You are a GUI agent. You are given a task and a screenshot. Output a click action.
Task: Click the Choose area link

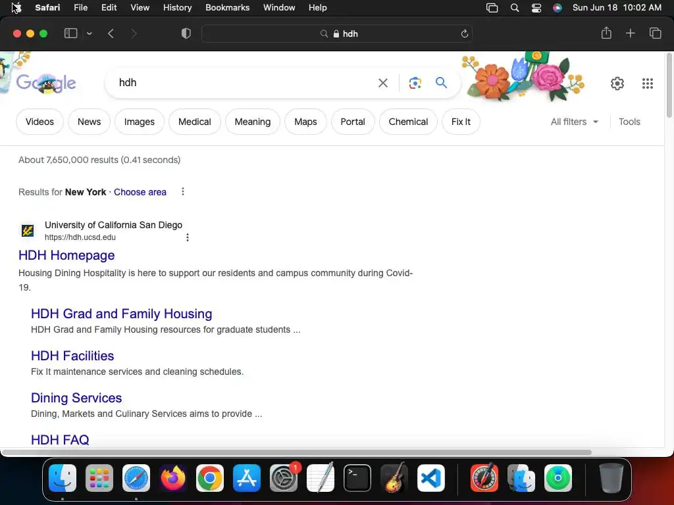point(140,192)
